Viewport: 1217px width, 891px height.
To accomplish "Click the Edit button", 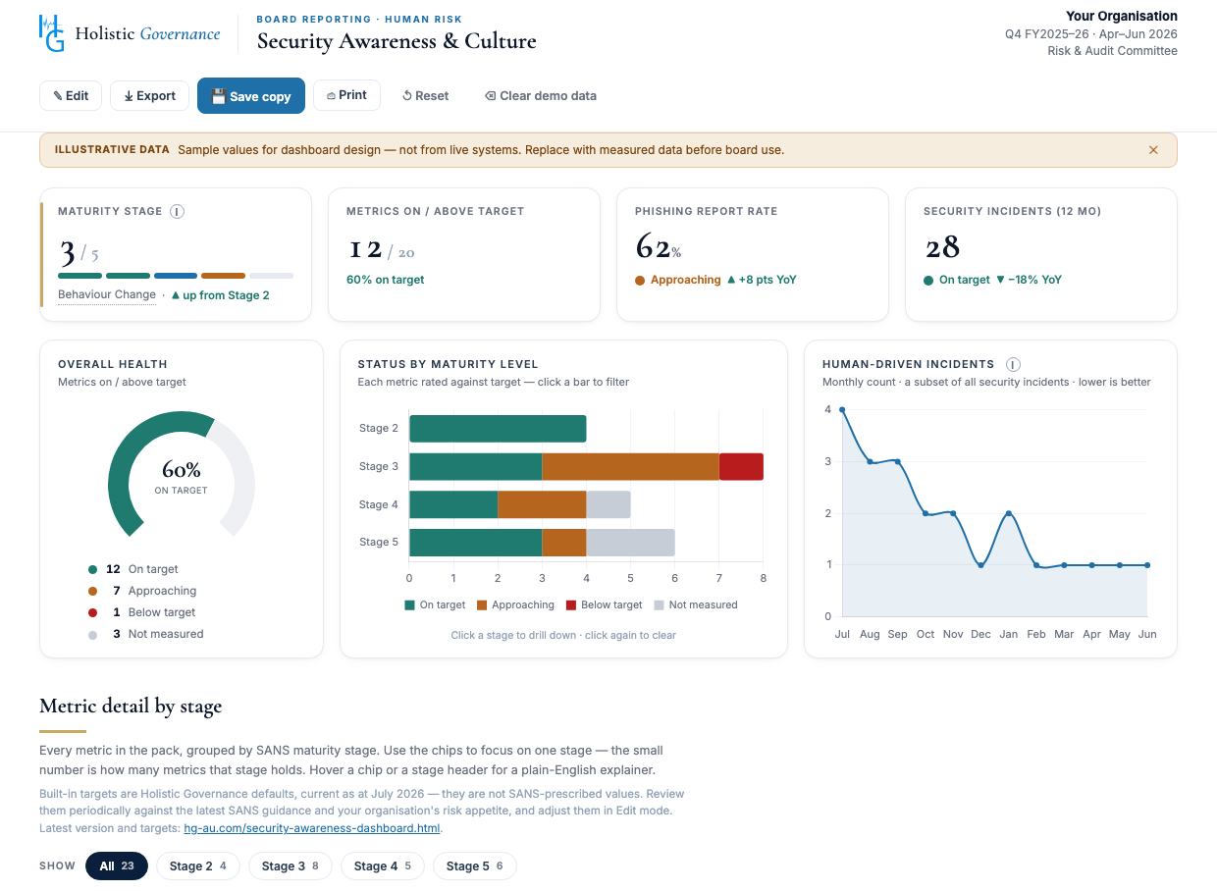I will pos(71,96).
